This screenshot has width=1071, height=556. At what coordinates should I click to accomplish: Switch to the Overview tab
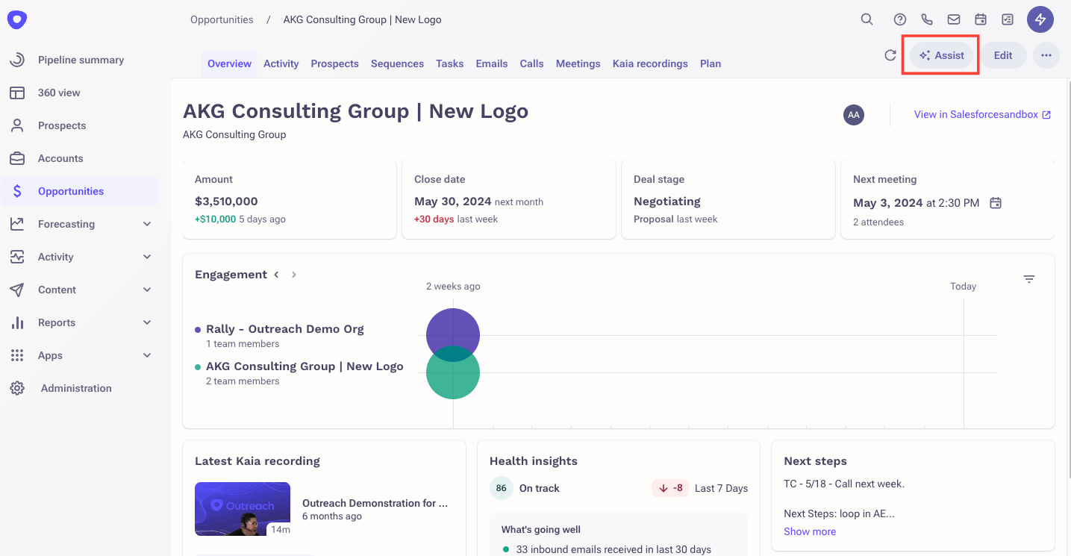click(x=229, y=63)
